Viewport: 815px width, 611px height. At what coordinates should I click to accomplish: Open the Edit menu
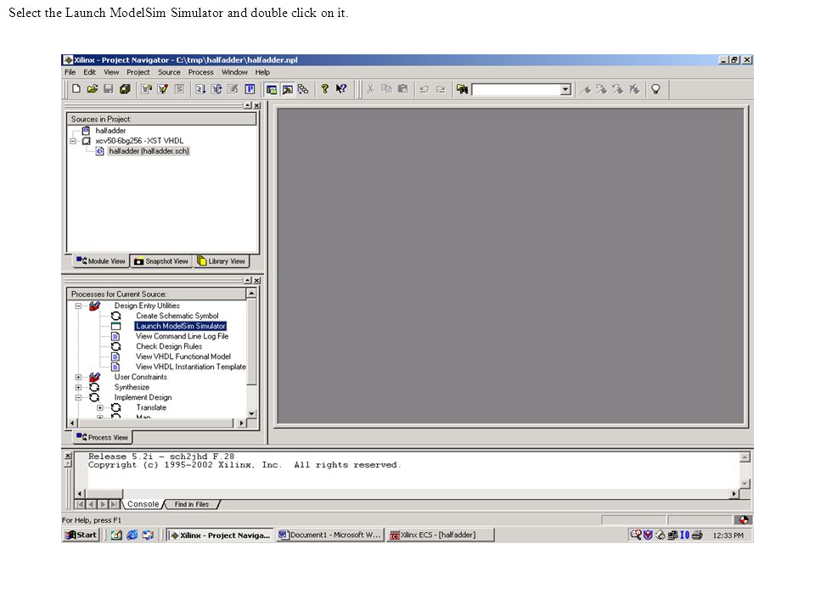point(89,72)
